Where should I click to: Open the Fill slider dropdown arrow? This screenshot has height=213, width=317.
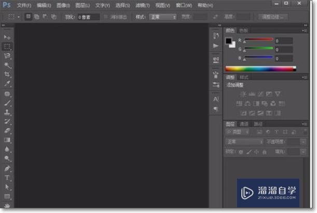[304, 152]
